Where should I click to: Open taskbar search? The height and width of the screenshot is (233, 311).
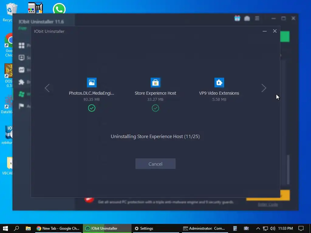[x=16, y=228]
